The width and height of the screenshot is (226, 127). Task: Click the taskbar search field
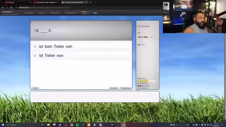click(x=23, y=125)
